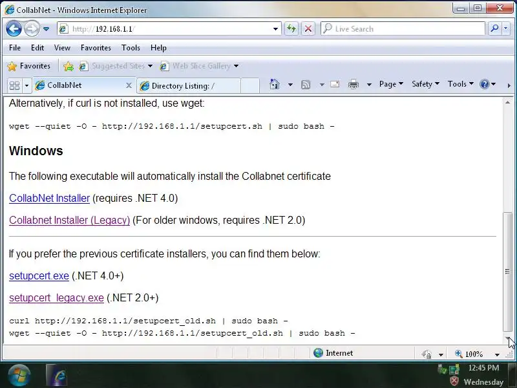Show Quick Tabs thumbnail view icon
Image resolution: width=517 pixels, height=388 pixels.
(14, 85)
